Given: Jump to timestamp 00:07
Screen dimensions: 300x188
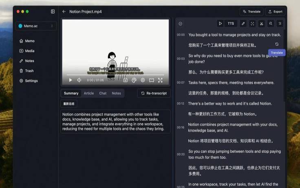Looking at the screenshot, I should [181, 83].
